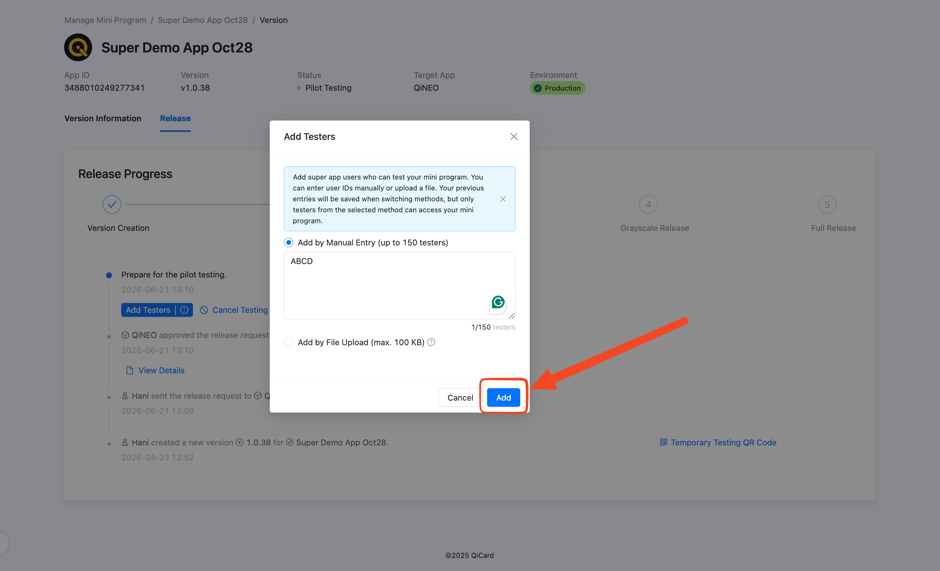This screenshot has width=940, height=571.
Task: Click the Version breadcrumb item
Action: click(273, 20)
